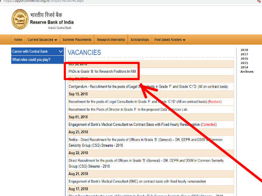The height and width of the screenshot is (196, 262).
Task: Click the Sep 01, 2018 date heading
Action: pos(78,117)
